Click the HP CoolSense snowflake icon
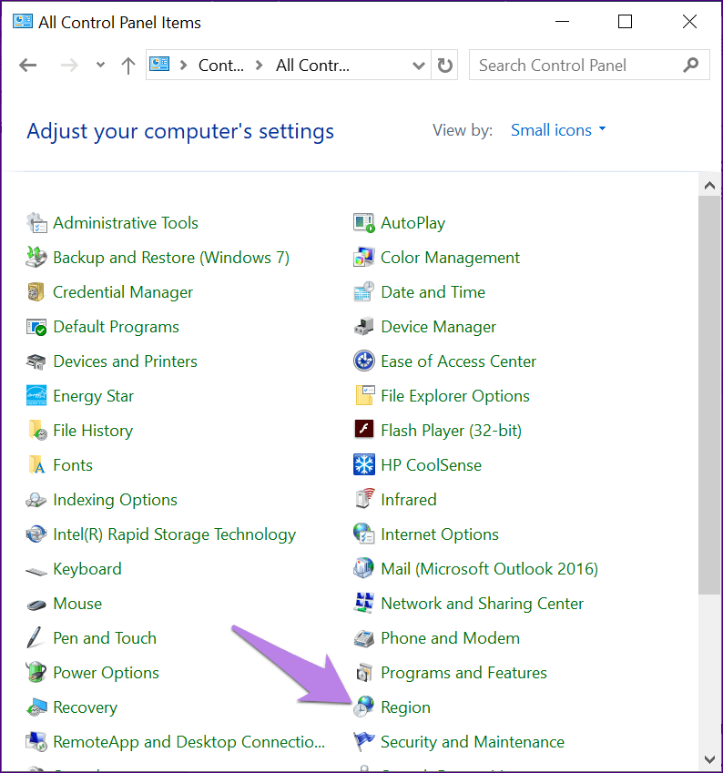The image size is (723, 773). point(364,465)
